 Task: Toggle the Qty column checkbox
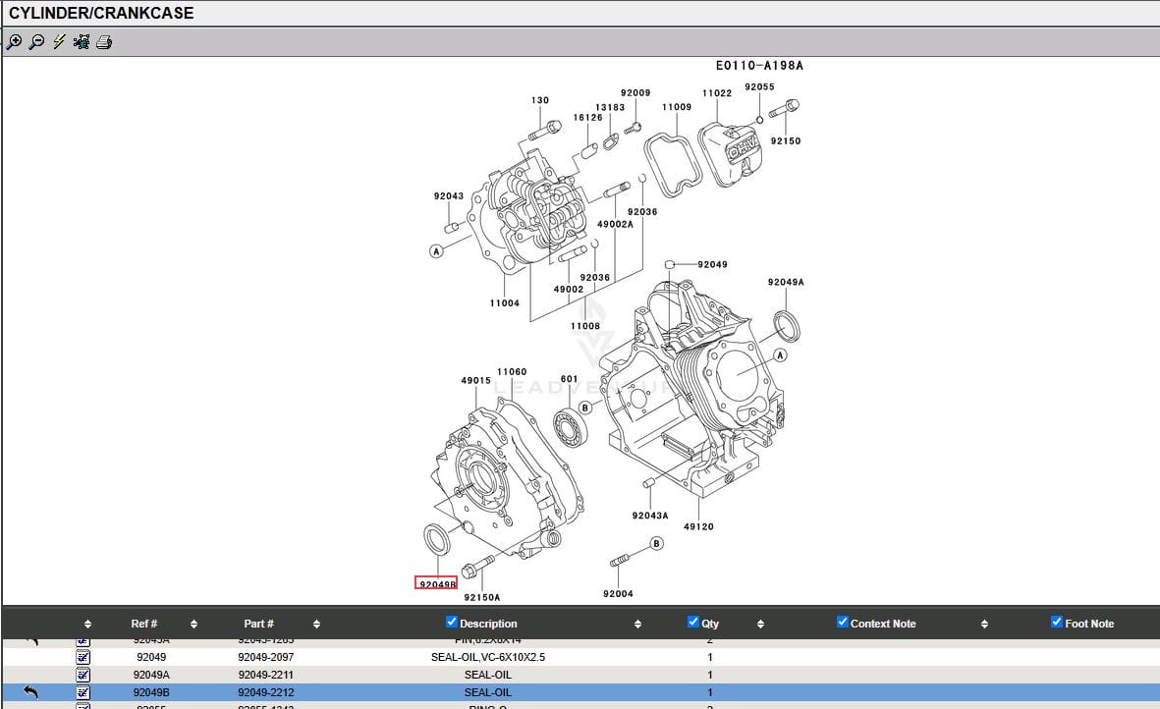point(693,622)
